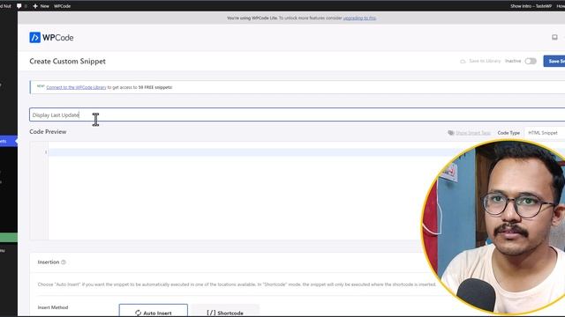This screenshot has height=317, width=565.
Task: Click the Save to Library label
Action: (485, 61)
